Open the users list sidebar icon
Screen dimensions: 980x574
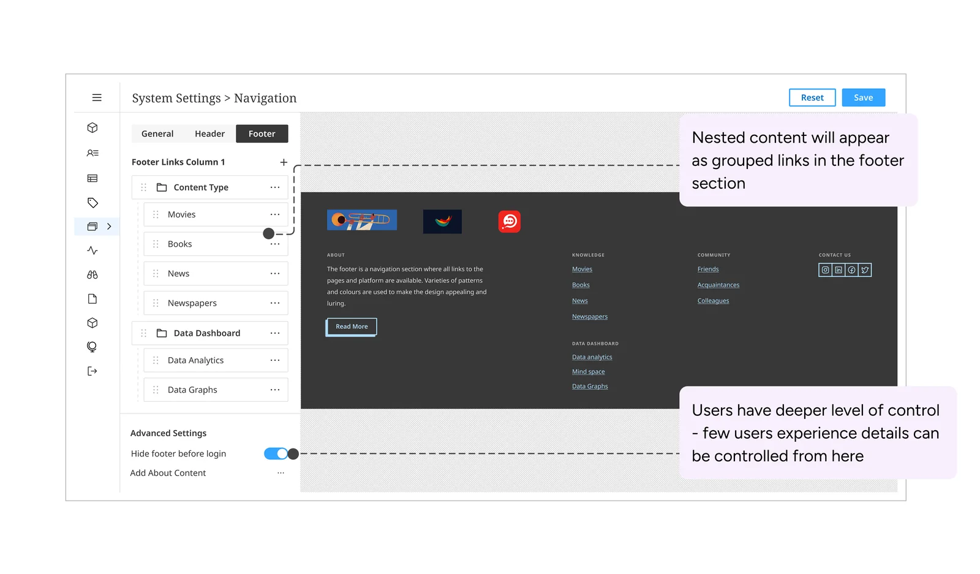point(92,153)
